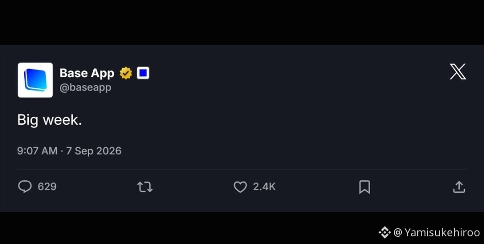The width and height of the screenshot is (484, 244).
Task: Open the @baseapp handle link
Action: pos(86,87)
